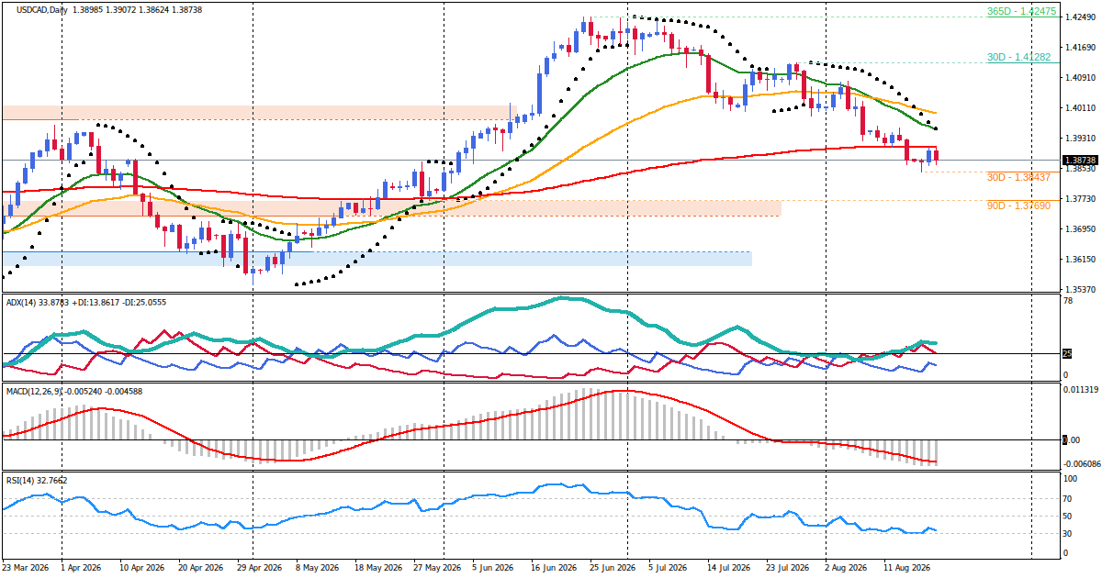The height and width of the screenshot is (578, 1102).
Task: Click the MACD scale value 0.011319
Action: tap(1081, 391)
